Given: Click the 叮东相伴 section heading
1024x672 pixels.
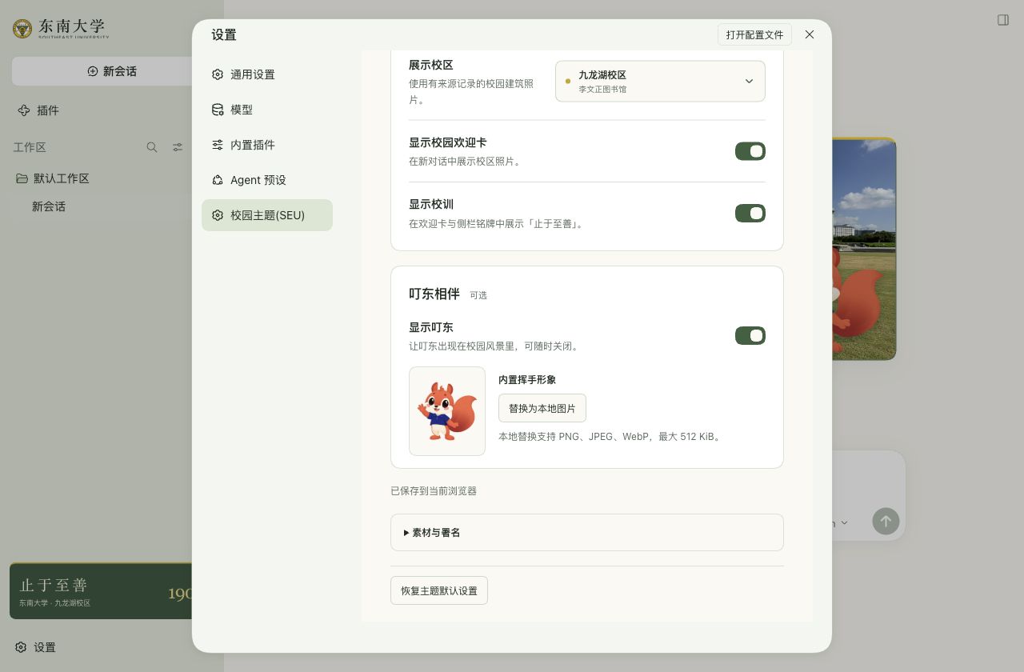Looking at the screenshot, I should (x=434, y=294).
